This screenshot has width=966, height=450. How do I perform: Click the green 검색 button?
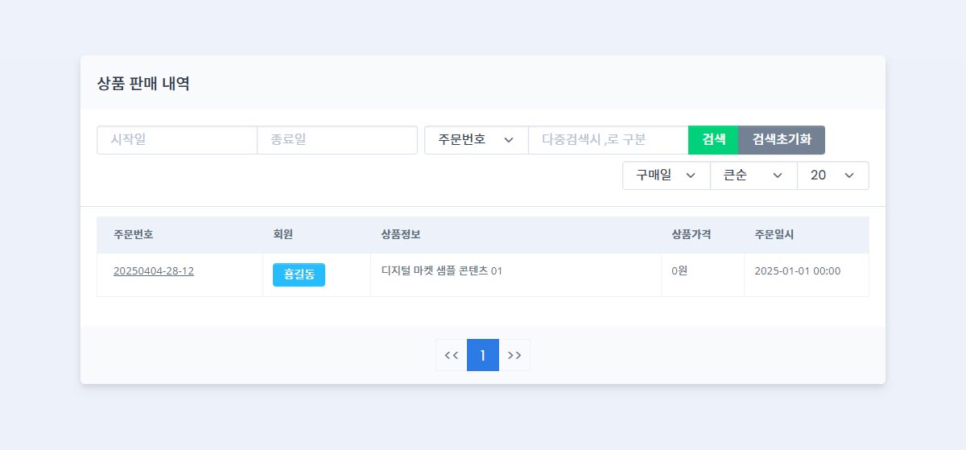[713, 140]
